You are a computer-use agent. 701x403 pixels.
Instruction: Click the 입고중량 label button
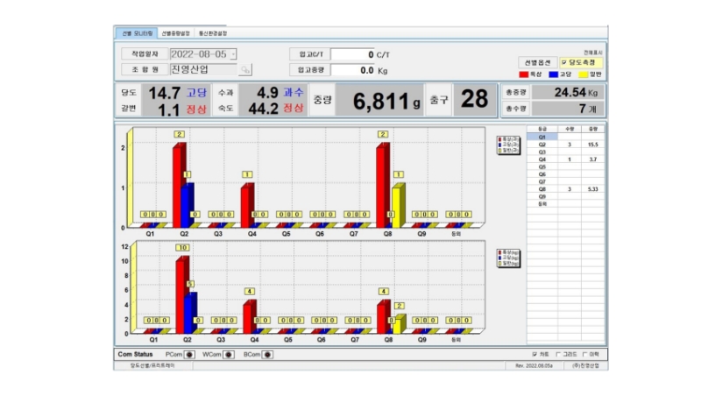pos(310,70)
